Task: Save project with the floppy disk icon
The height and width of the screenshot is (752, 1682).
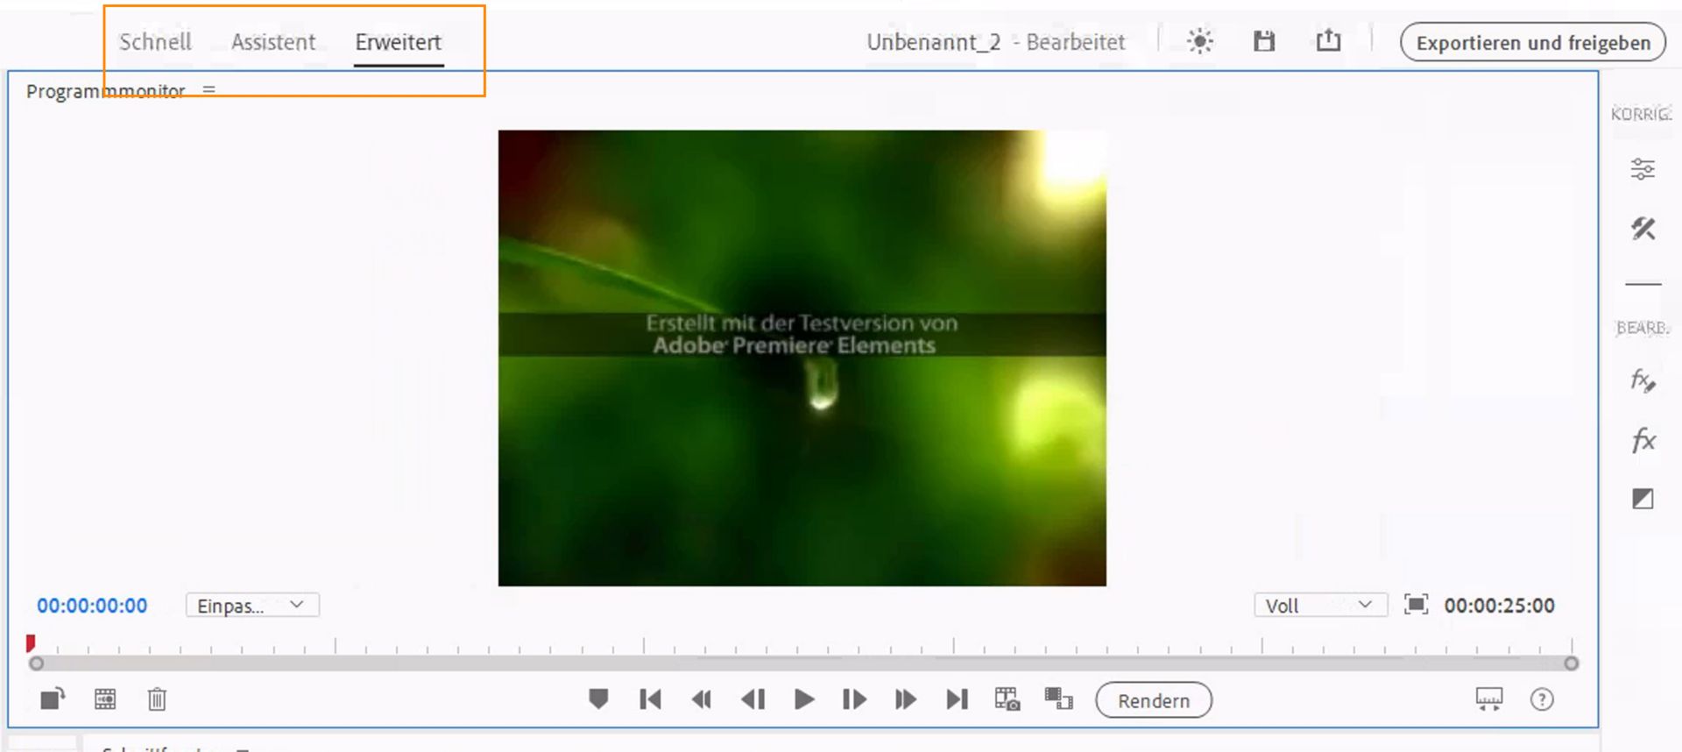Action: coord(1263,41)
